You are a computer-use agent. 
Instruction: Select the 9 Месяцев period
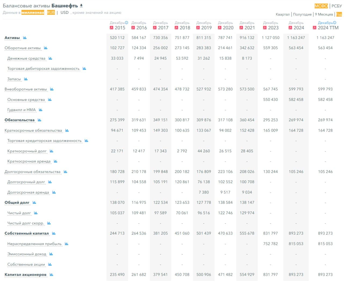[x=323, y=14]
